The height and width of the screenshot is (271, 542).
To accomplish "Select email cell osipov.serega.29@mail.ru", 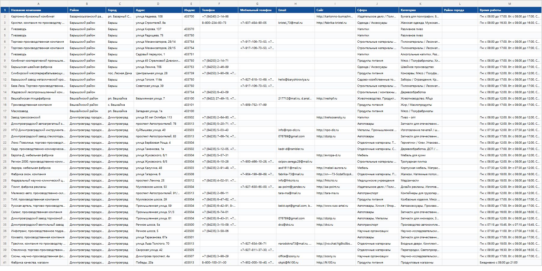I will pyautogui.click(x=296, y=162).
